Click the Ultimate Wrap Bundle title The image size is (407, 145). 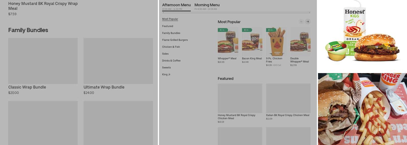[104, 87]
